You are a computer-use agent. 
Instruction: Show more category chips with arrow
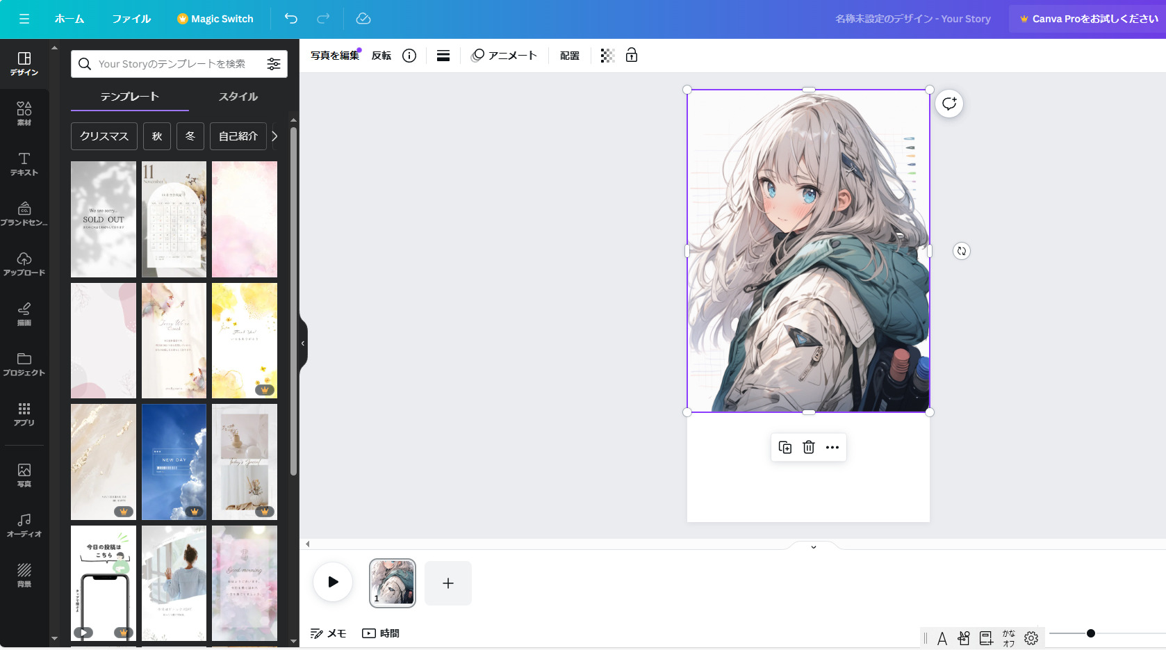[x=274, y=136]
